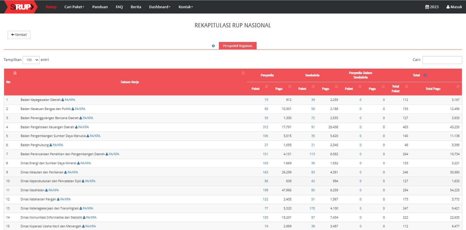Click the SiRUP logo
The width and height of the screenshot is (466, 230).
coord(21,7)
